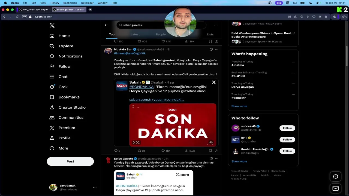
Task: Open Bookmarks menu in macOS menu bar
Action: 70,3
